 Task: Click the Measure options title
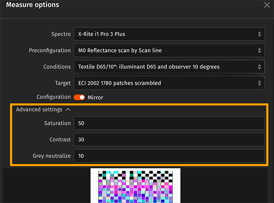(32, 5)
